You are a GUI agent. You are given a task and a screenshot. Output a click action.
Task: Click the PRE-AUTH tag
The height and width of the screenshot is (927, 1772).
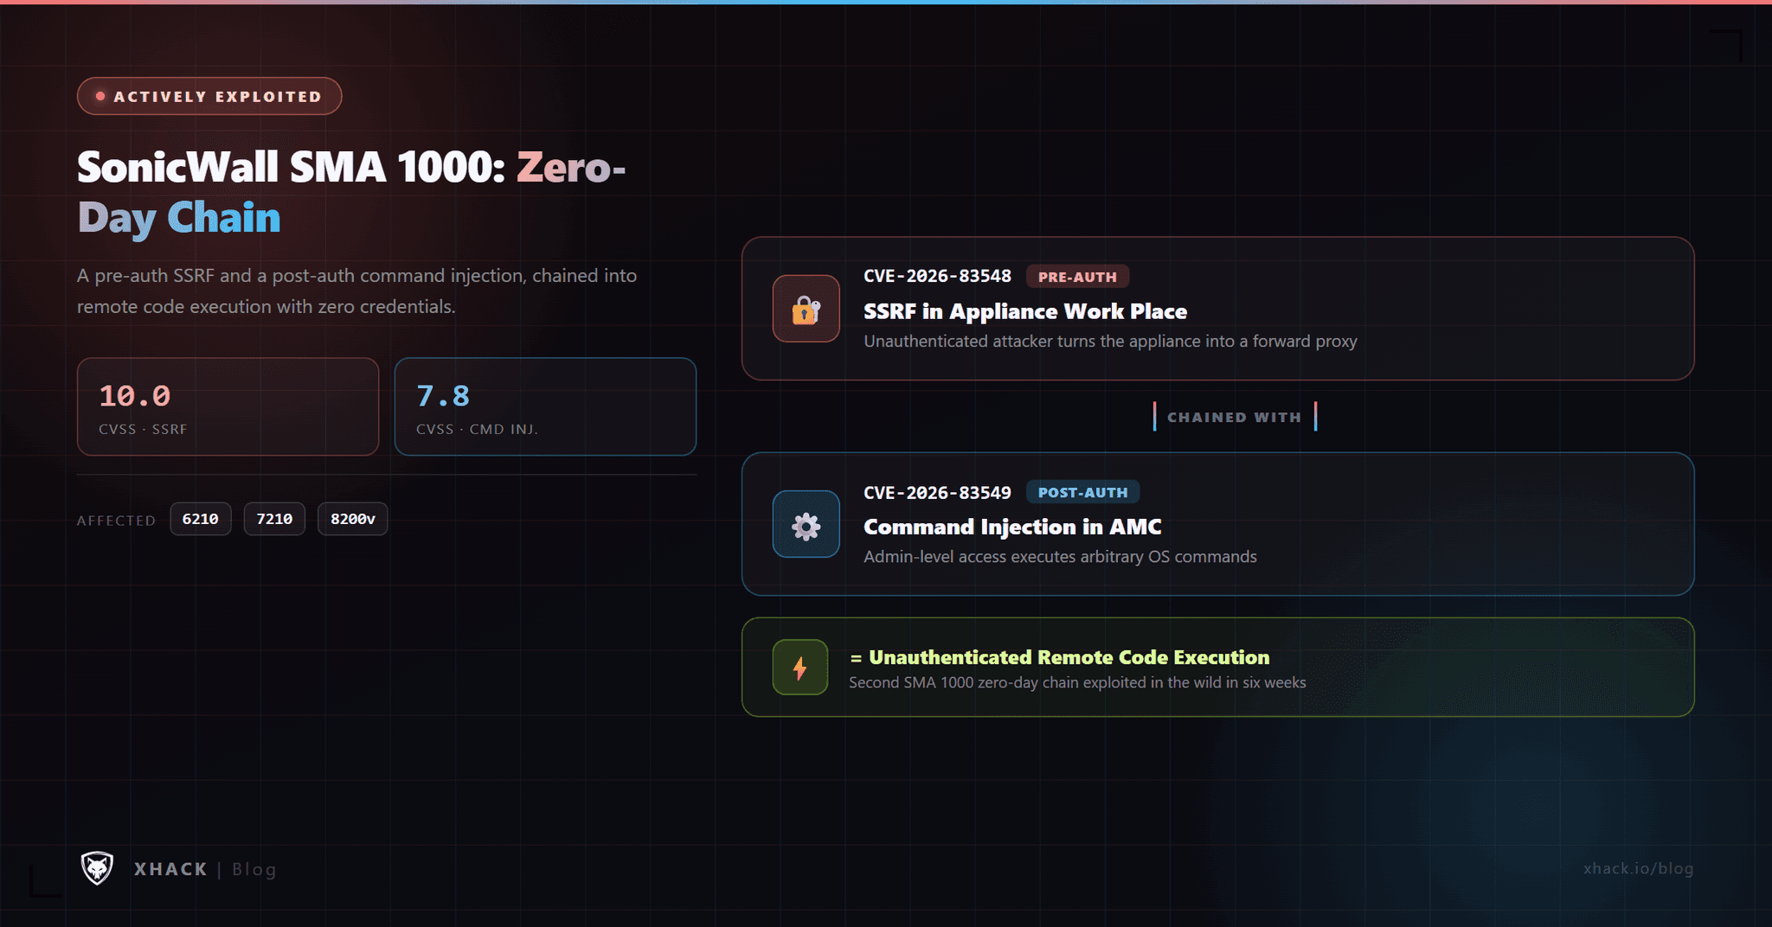[1077, 277]
